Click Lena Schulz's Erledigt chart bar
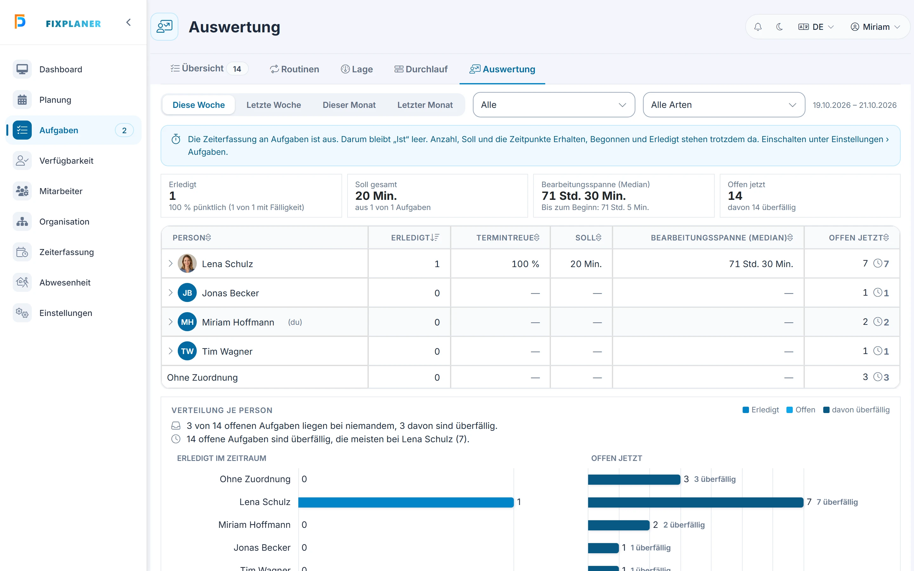The width and height of the screenshot is (914, 571). coord(406,502)
